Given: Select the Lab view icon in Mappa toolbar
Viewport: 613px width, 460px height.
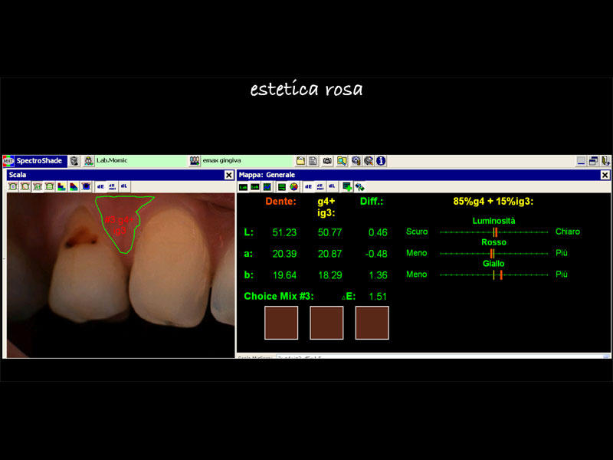Looking at the screenshot, I should 243,187.
